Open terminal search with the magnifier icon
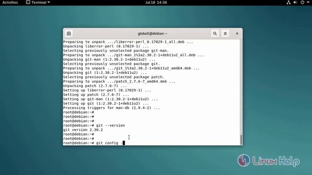312x175 pixels. (x=215, y=34)
